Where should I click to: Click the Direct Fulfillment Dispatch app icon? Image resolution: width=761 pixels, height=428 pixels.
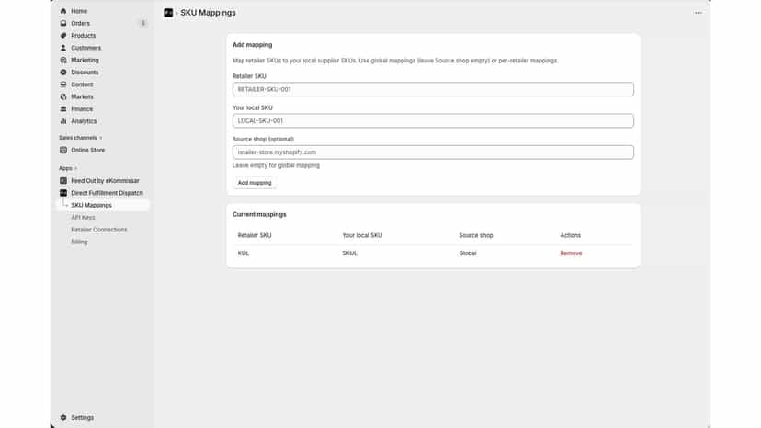[x=63, y=193]
